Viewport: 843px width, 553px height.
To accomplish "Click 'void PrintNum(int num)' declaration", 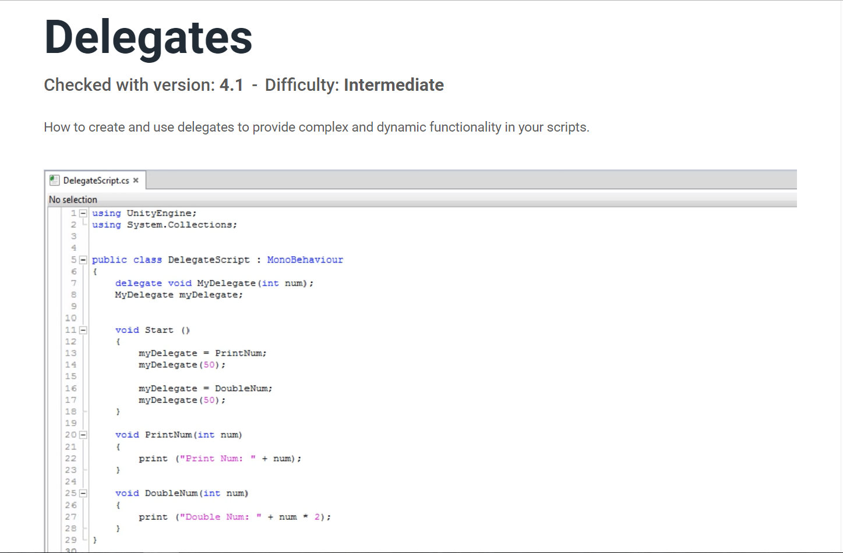I will [x=179, y=435].
